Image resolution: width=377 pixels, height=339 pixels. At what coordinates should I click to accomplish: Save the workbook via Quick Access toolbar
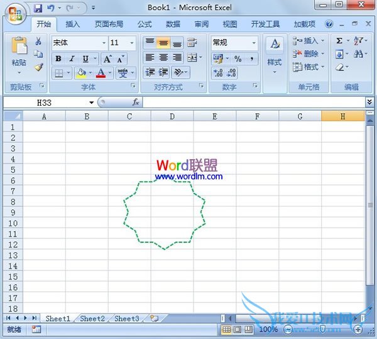(38, 9)
